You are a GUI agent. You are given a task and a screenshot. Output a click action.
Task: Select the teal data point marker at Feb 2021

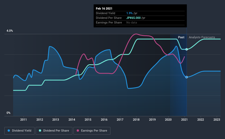pos(187,49)
